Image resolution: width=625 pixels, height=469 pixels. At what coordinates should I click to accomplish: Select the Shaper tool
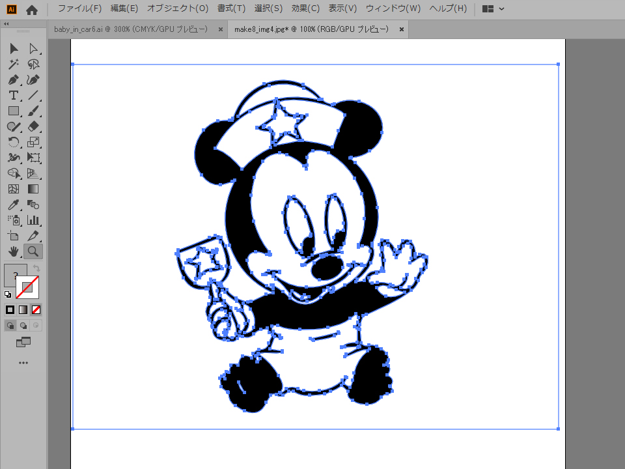(x=14, y=126)
